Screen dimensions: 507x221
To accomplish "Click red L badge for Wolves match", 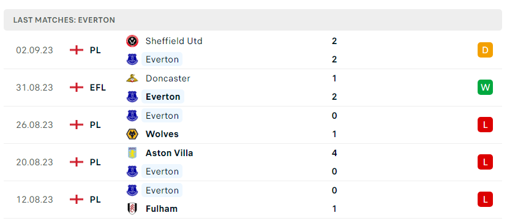I will [x=485, y=125].
